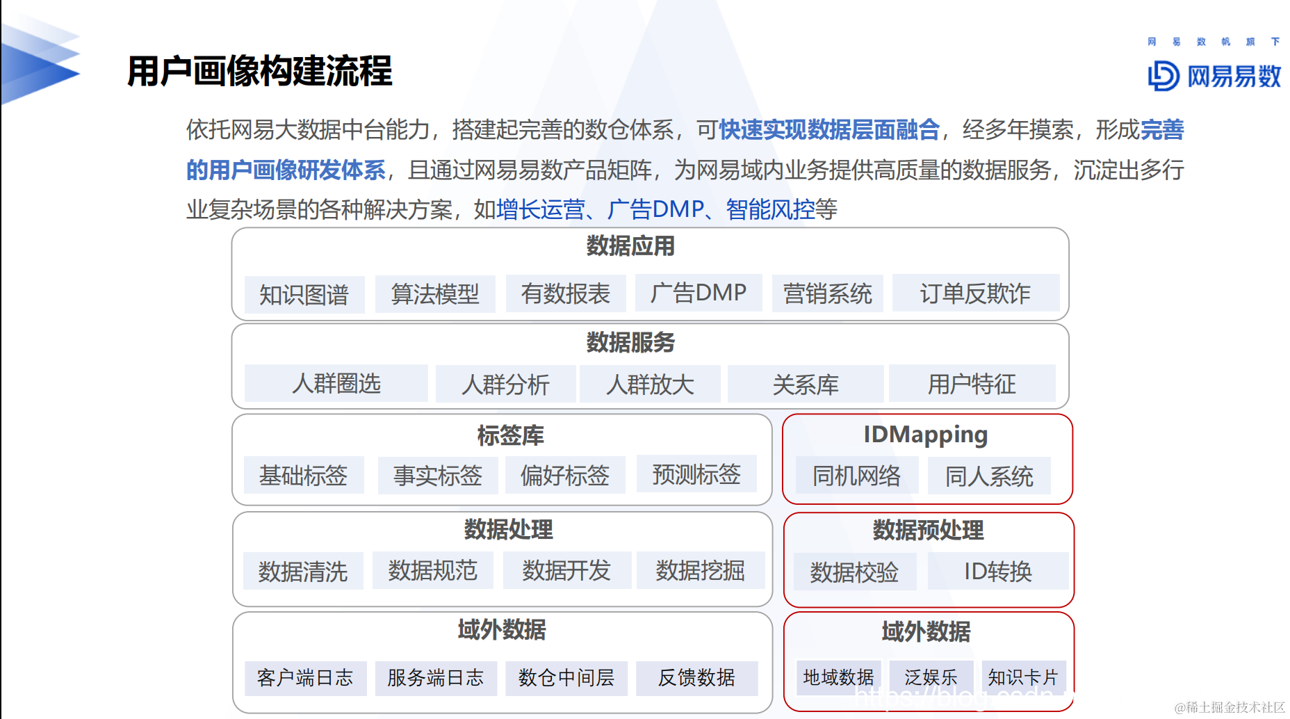Image resolution: width=1290 pixels, height=719 pixels.
Task: Click the 网易数帆旗下 tagline
Action: [1214, 42]
